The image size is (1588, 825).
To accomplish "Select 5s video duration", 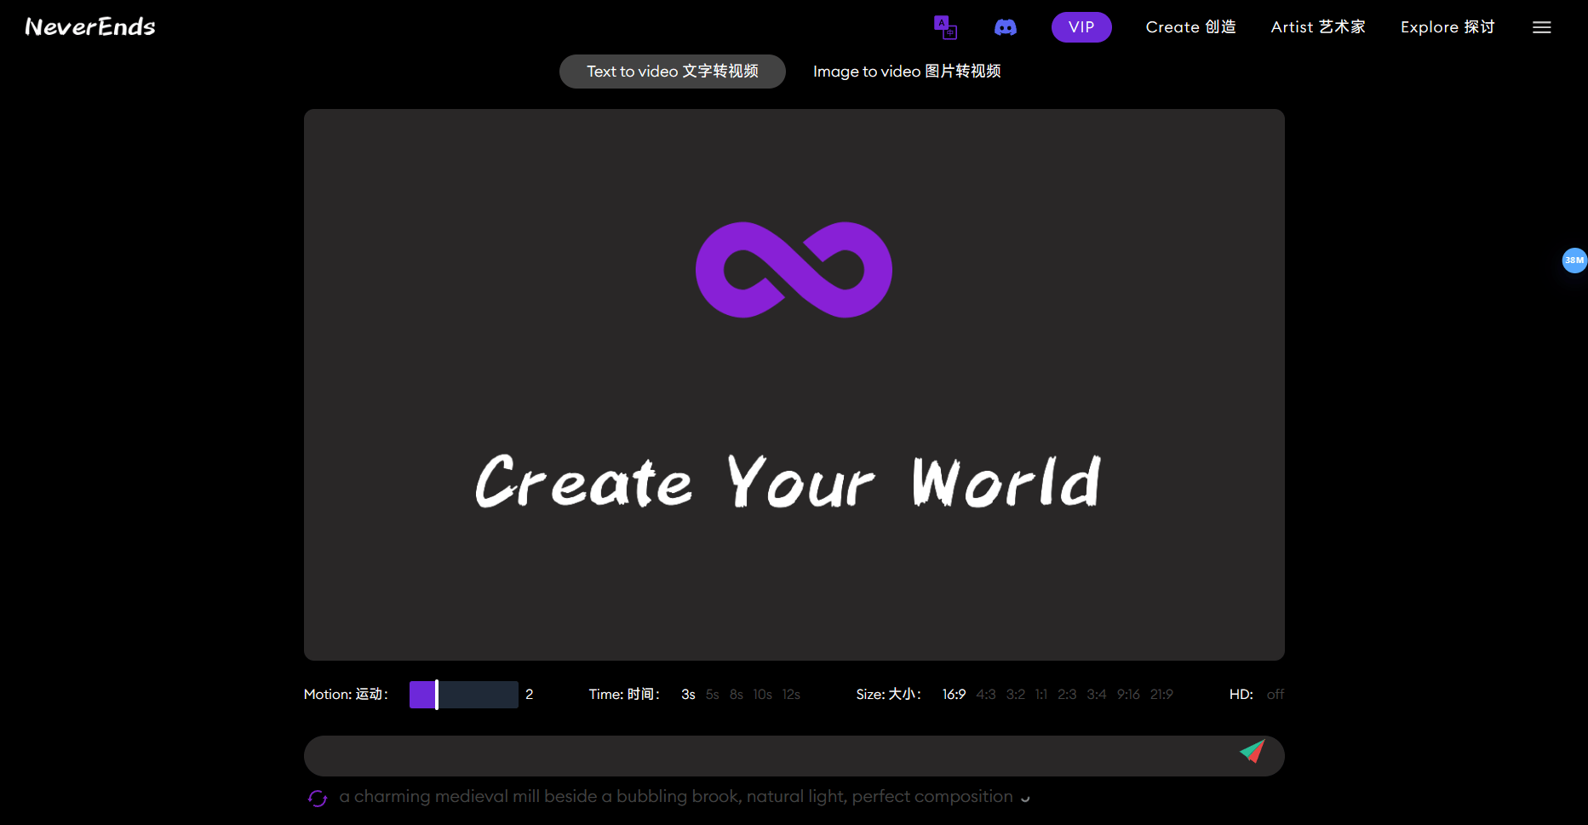I will [712, 695].
